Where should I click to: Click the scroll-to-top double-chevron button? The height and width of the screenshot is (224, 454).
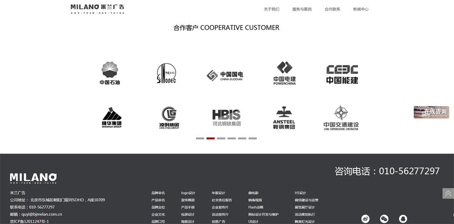(448, 193)
